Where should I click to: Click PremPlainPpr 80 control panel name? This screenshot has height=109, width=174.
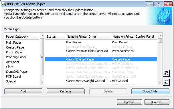click(123, 51)
